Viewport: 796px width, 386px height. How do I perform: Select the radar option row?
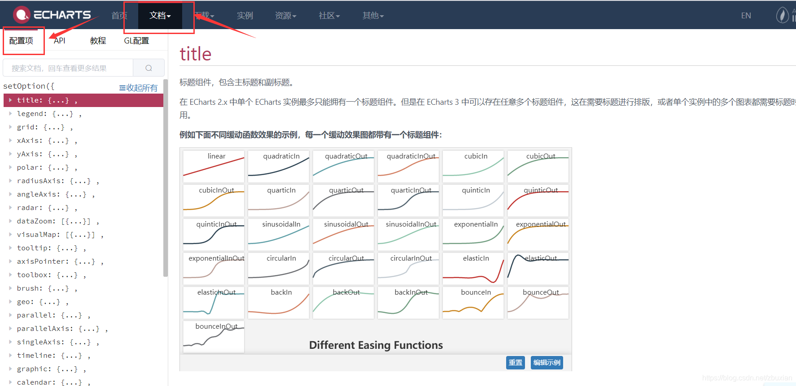[x=83, y=208]
